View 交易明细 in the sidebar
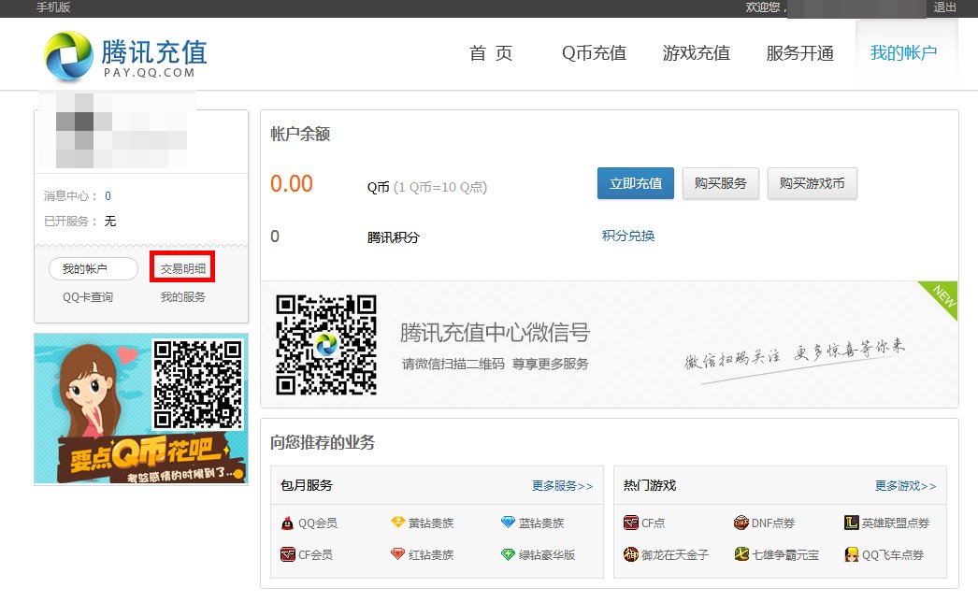Image resolution: width=978 pixels, height=602 pixels. [182, 267]
